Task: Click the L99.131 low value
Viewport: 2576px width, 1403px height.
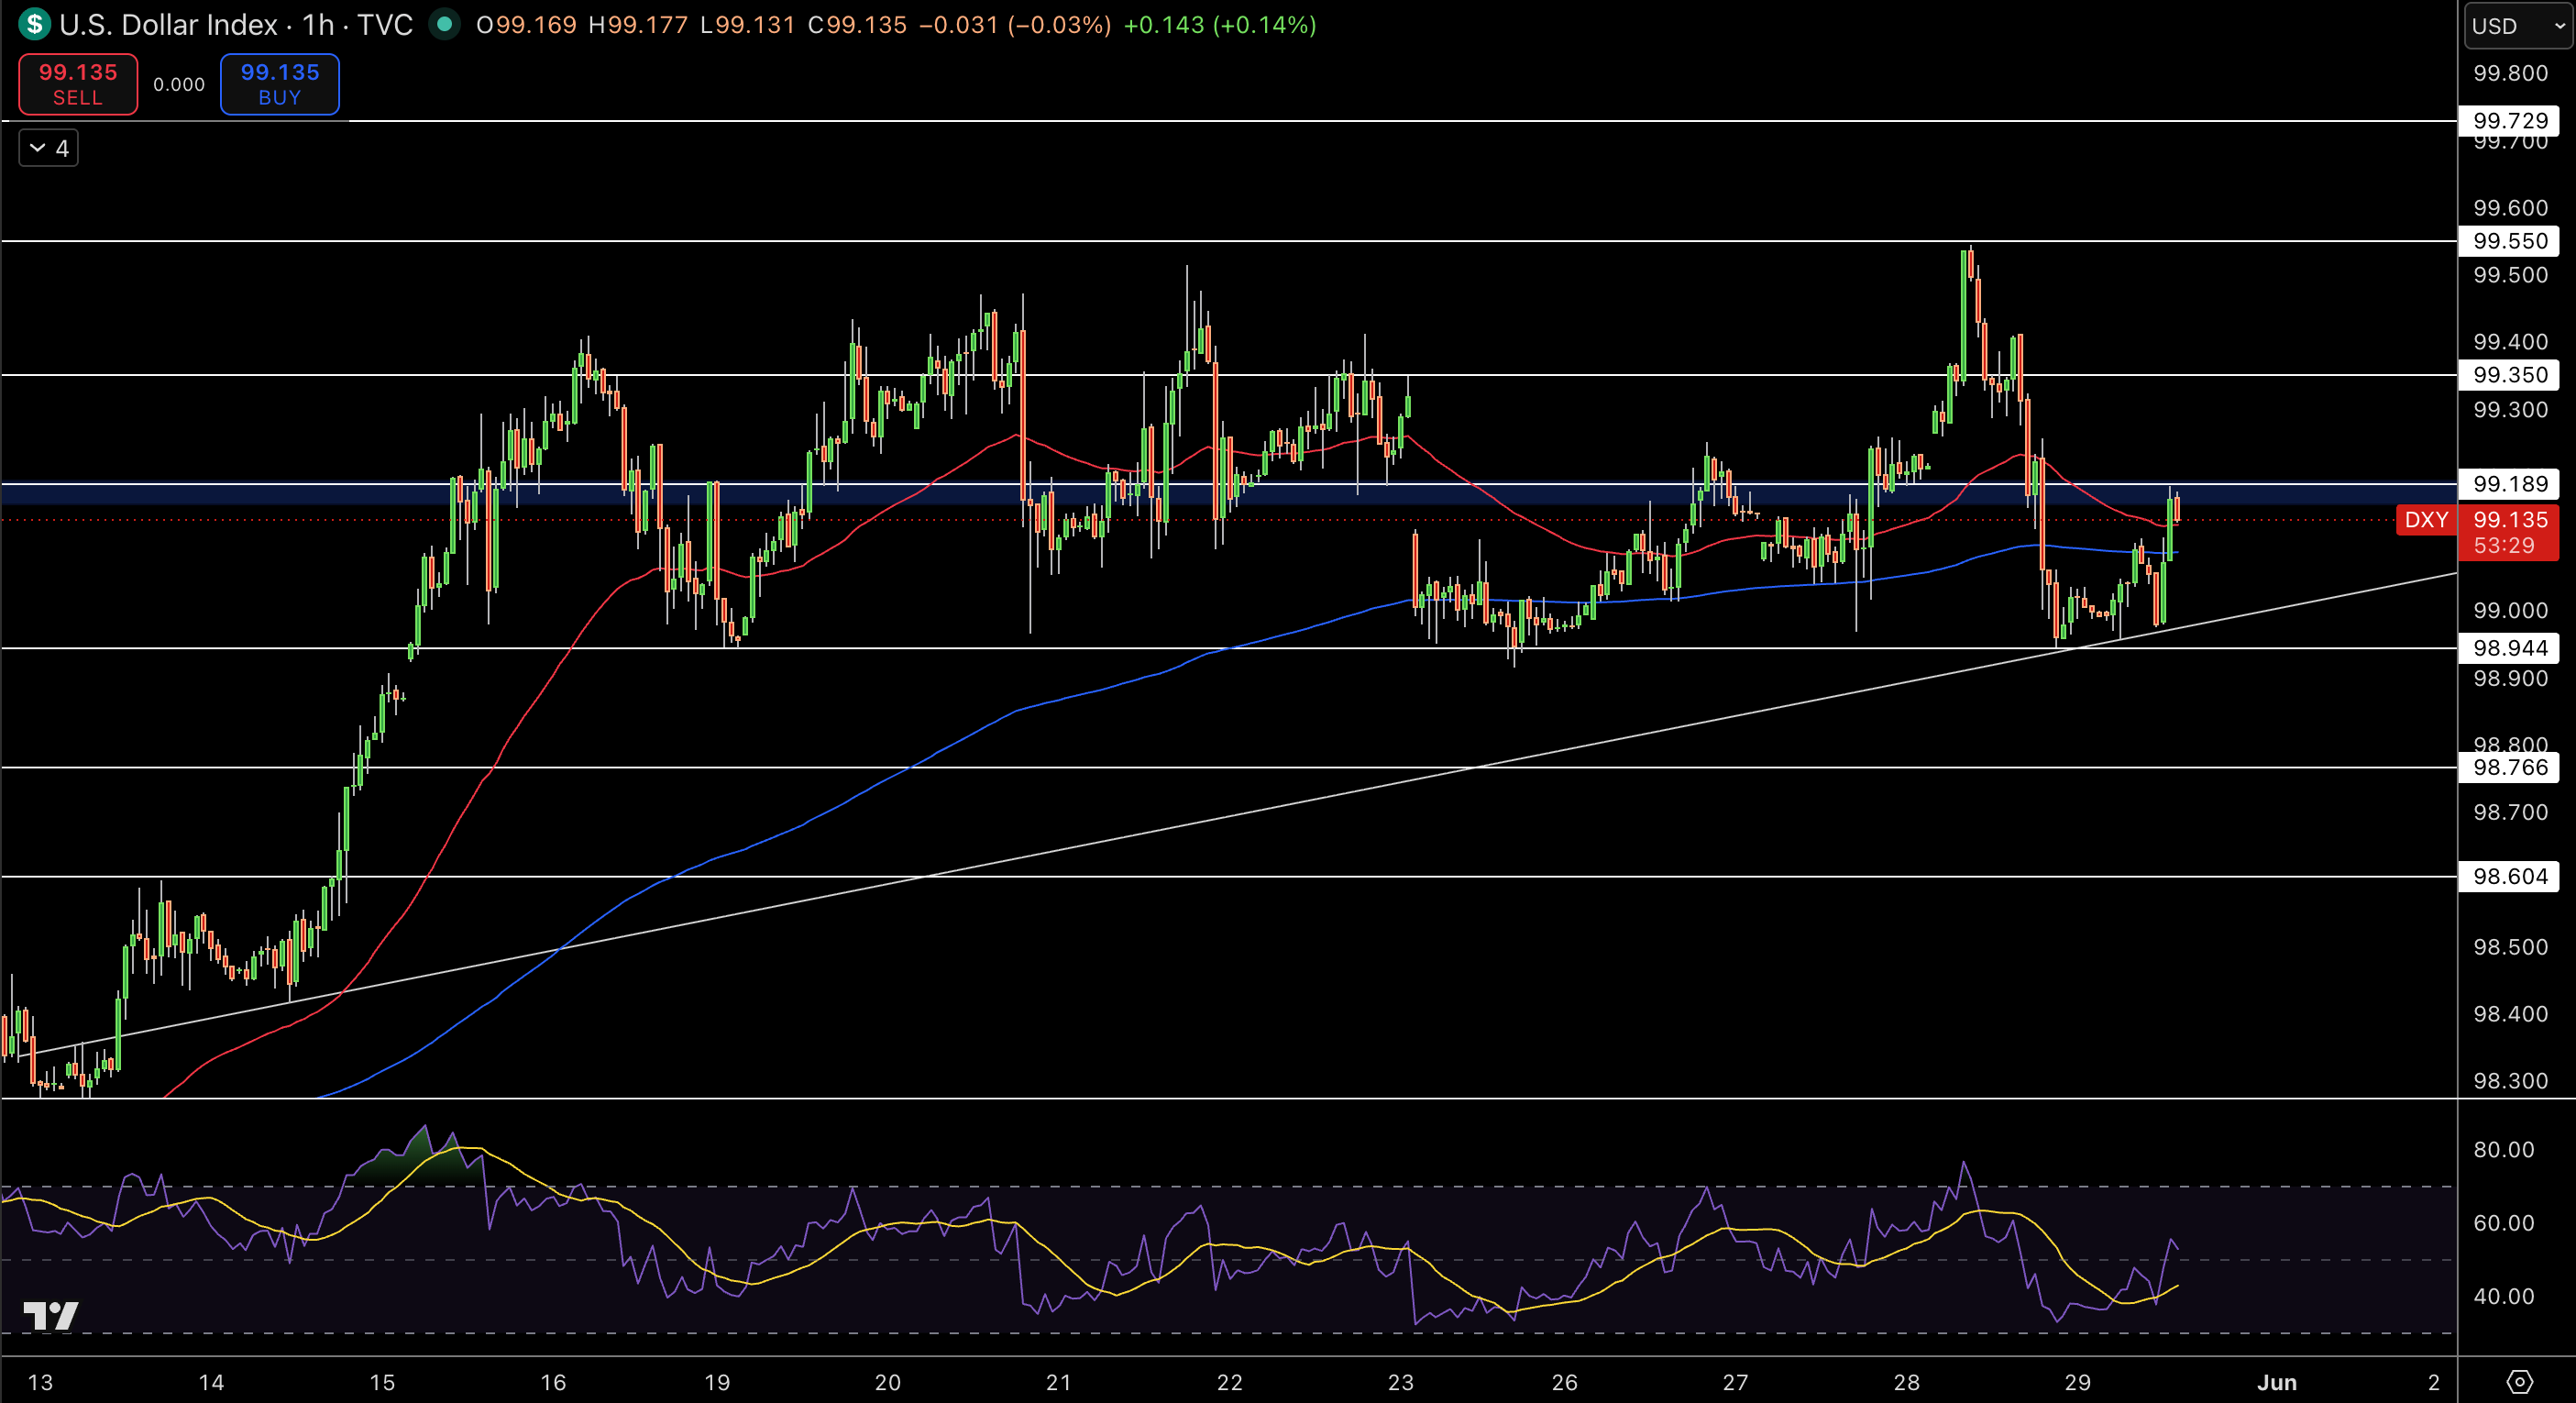Action: click(x=747, y=25)
